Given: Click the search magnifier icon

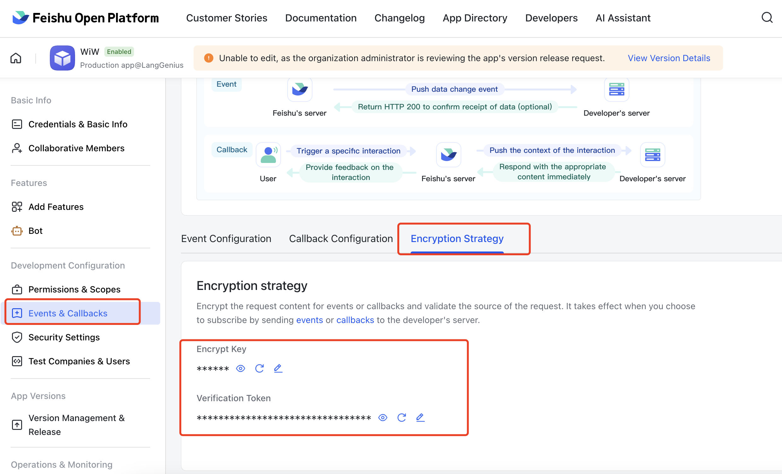Looking at the screenshot, I should pyautogui.click(x=767, y=18).
